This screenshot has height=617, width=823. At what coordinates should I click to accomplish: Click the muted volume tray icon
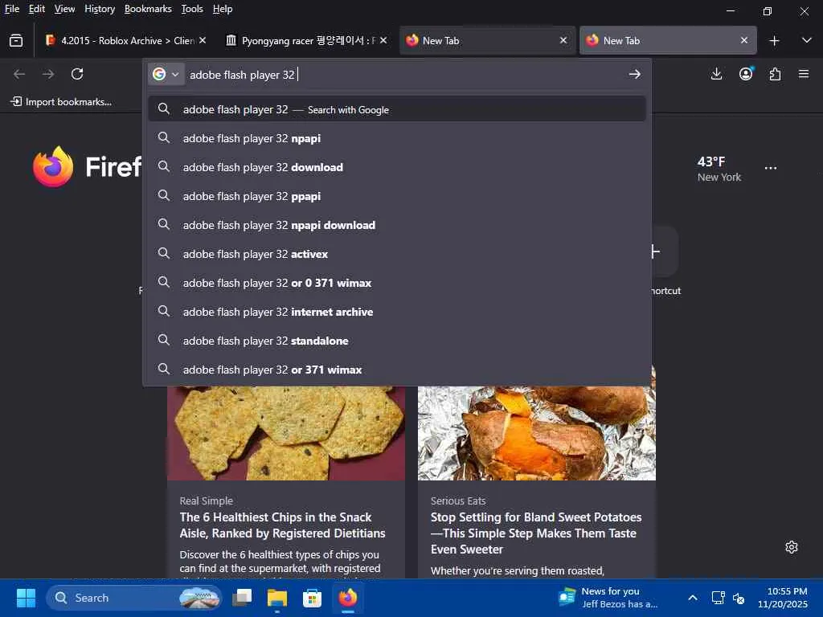click(739, 598)
